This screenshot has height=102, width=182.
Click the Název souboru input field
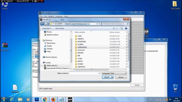point(84,73)
